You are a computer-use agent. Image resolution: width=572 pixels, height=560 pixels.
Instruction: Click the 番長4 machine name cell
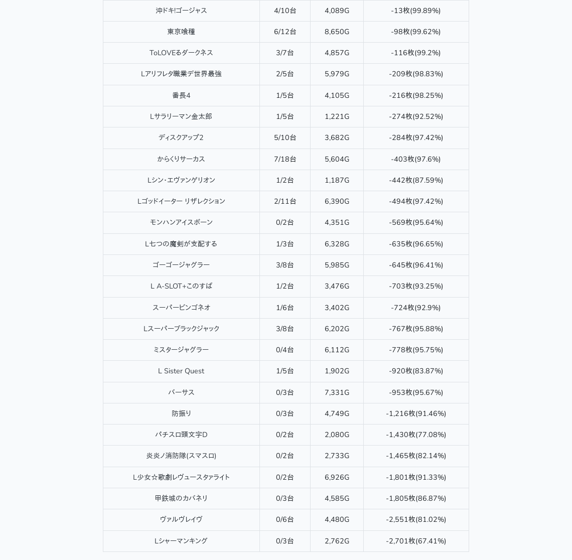point(181,95)
